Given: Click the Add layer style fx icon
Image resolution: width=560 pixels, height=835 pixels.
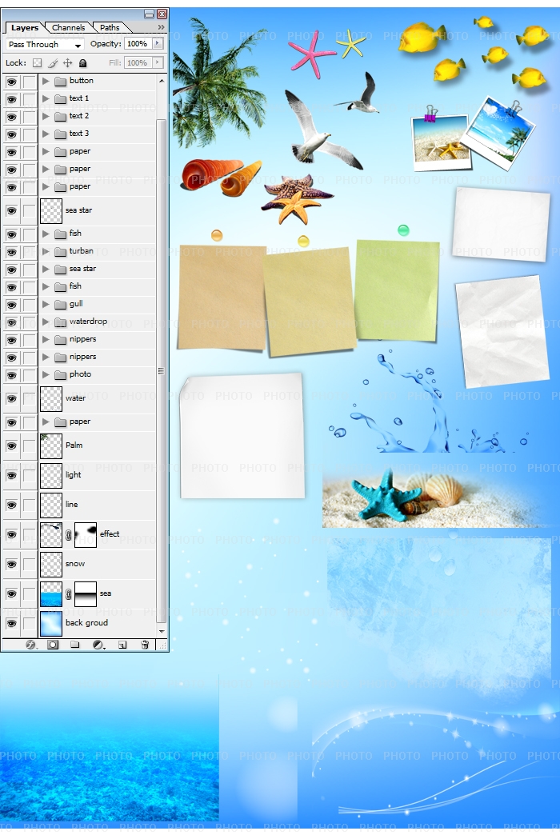Looking at the screenshot, I should click(30, 645).
